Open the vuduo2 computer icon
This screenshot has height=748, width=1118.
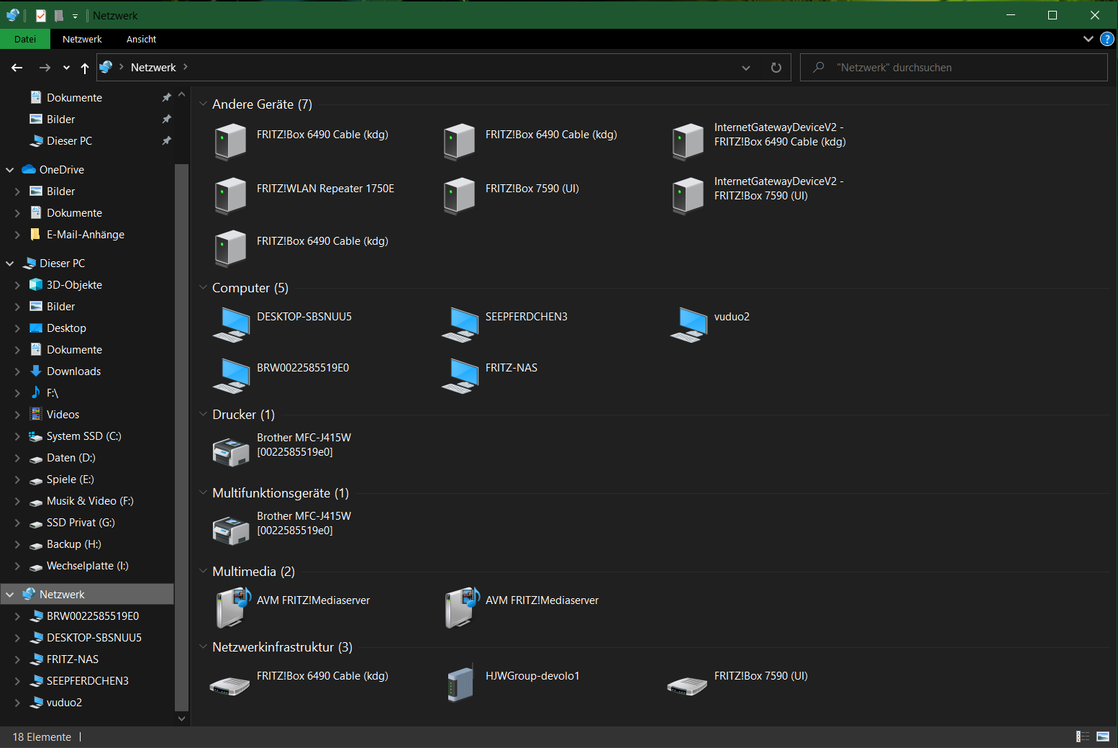click(x=689, y=324)
